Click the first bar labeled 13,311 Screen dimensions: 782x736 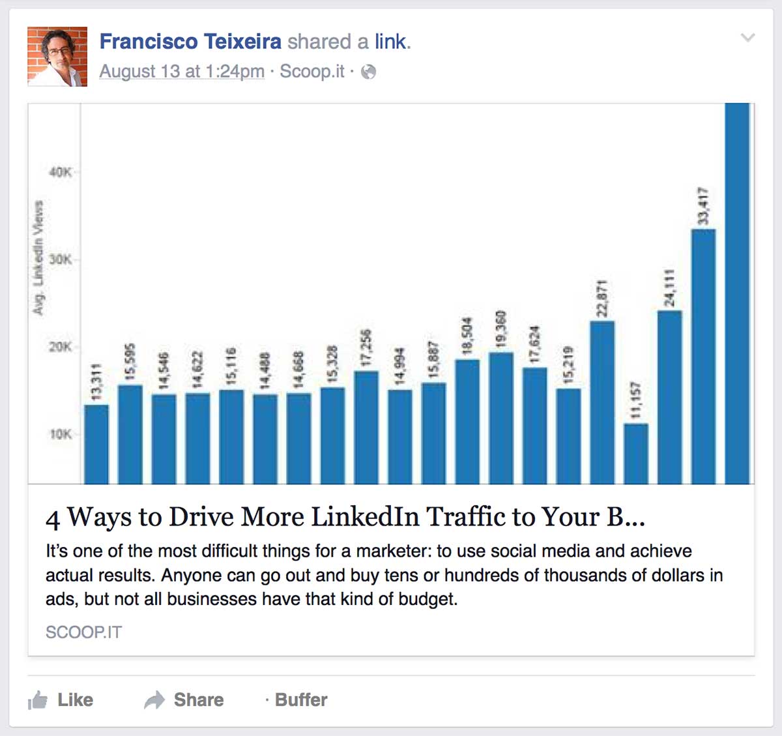(96, 444)
